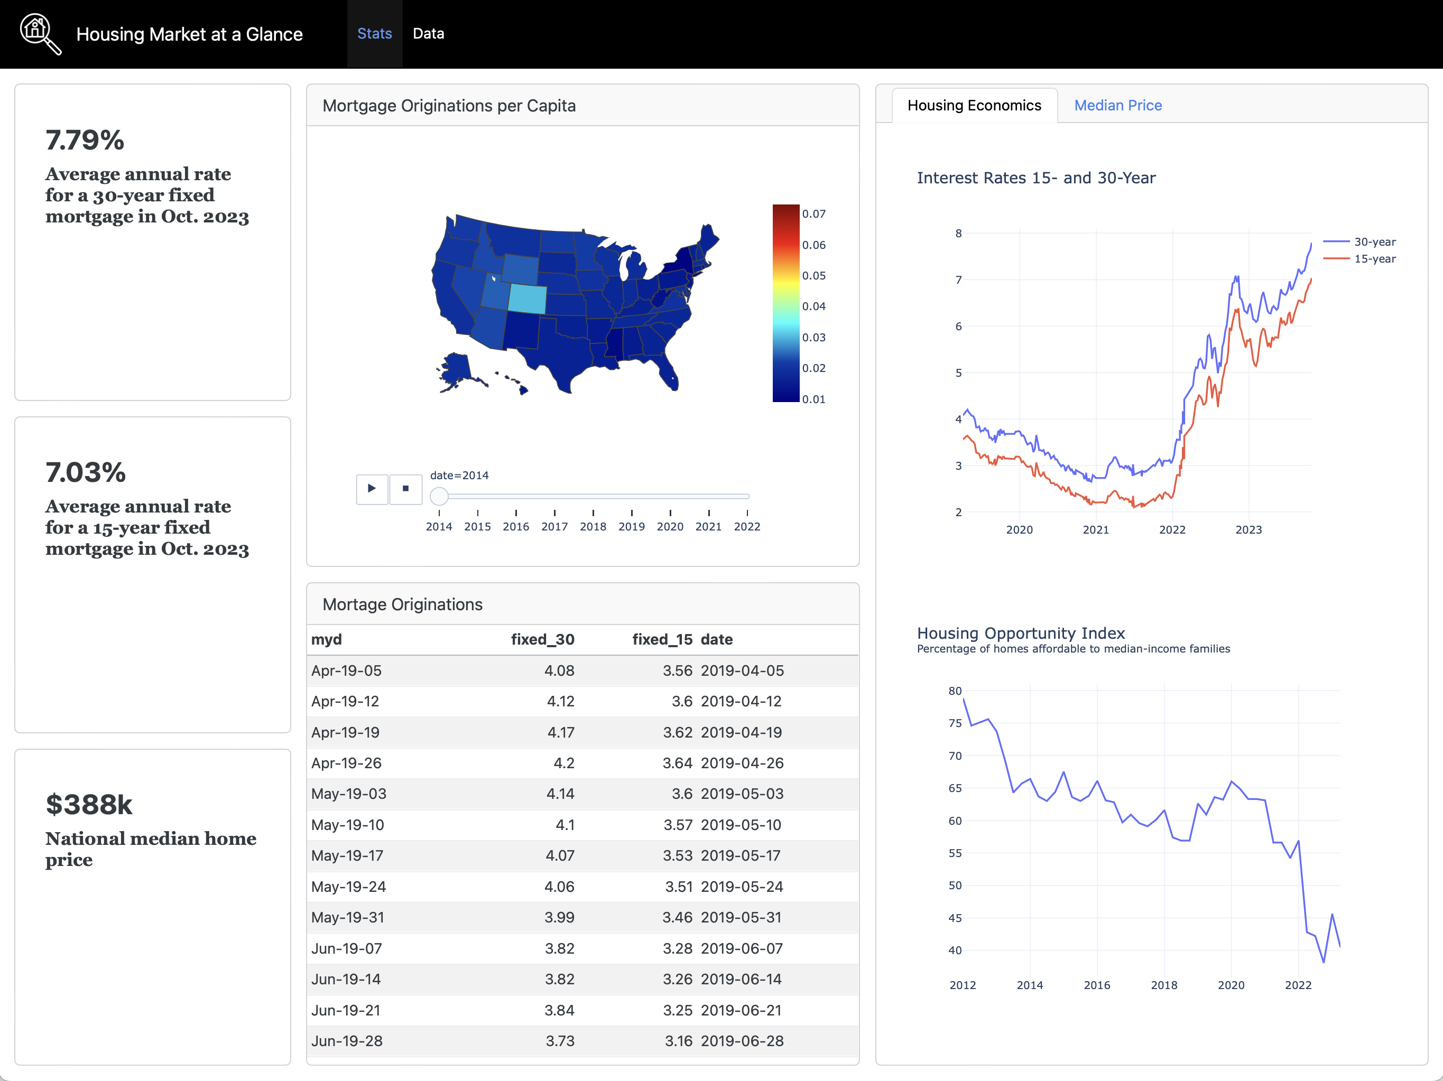Click the Housing Market at a Glance title
Viewport: 1443px width, 1081px height.
189,34
